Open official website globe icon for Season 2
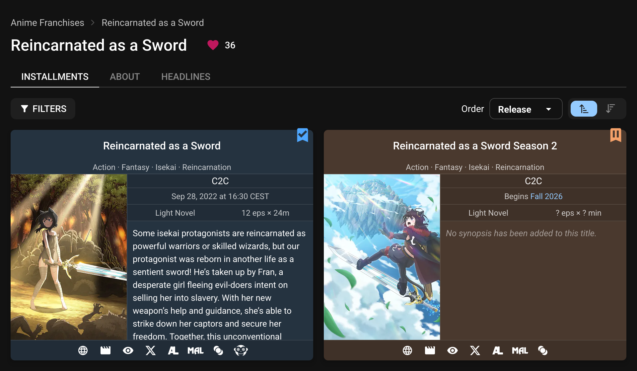 (x=407, y=350)
